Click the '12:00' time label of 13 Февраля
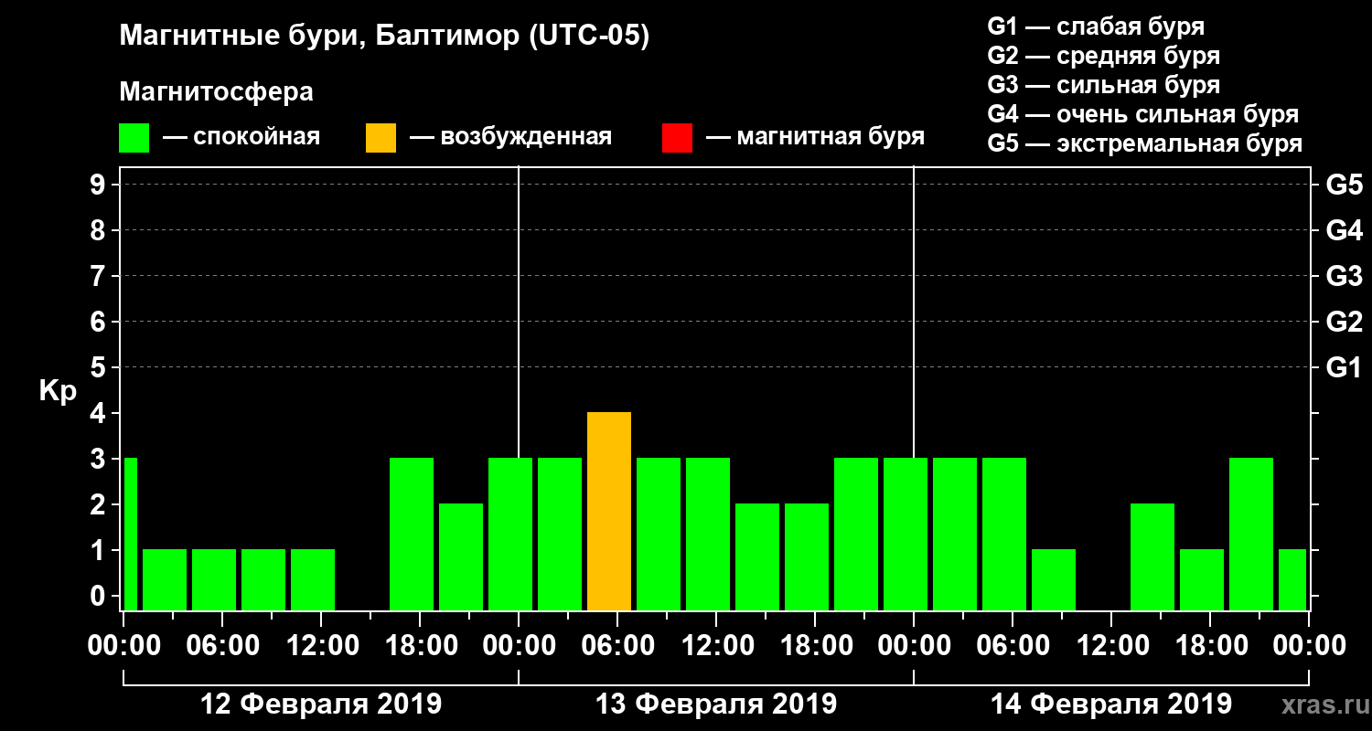The width and height of the screenshot is (1372, 731). pos(716,645)
